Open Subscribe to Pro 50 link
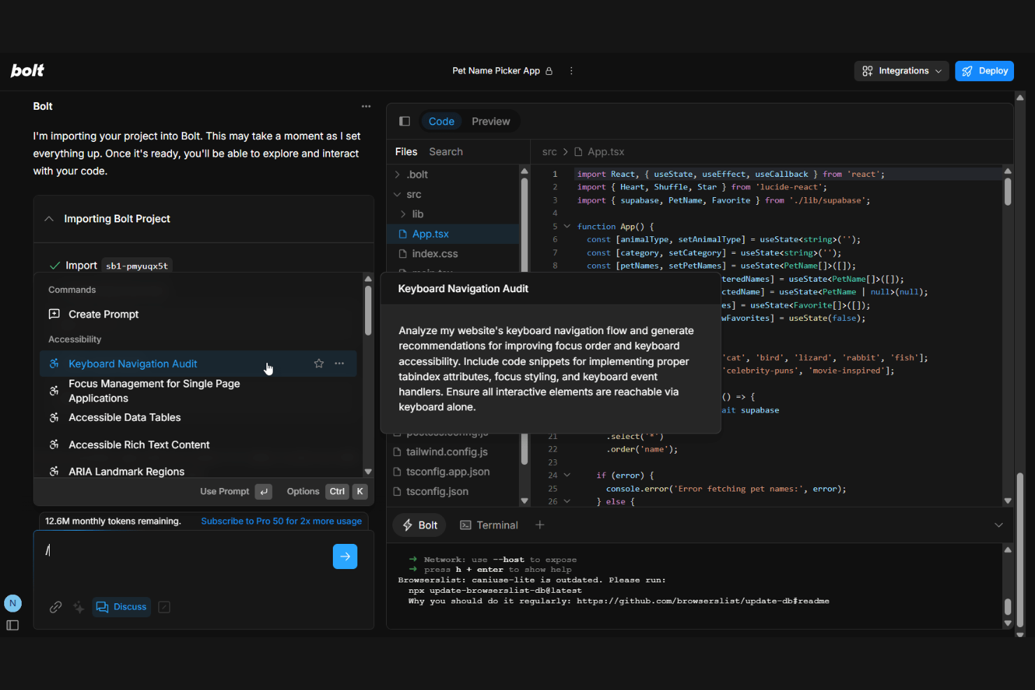The image size is (1035, 690). (x=281, y=521)
